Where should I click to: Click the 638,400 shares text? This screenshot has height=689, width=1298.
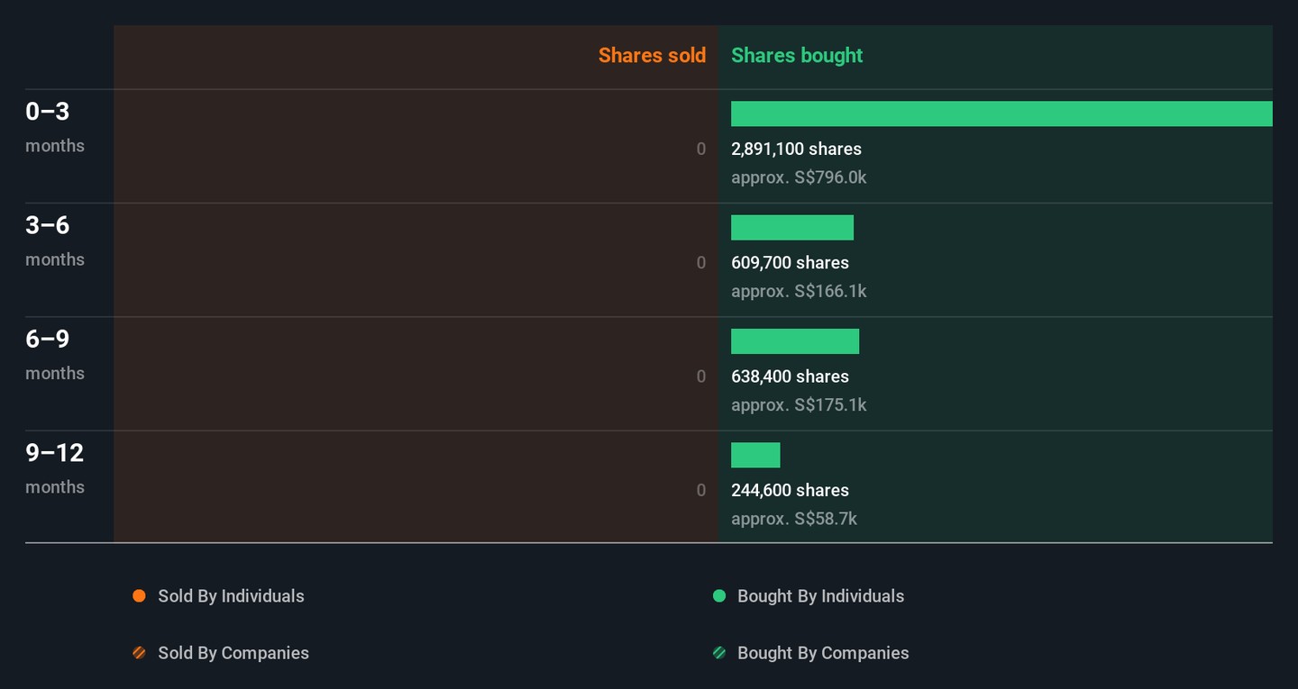point(790,376)
